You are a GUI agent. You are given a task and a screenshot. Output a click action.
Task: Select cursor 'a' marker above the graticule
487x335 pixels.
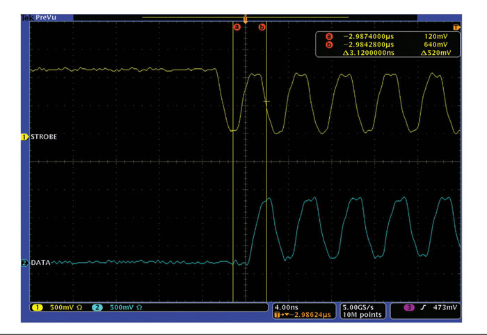[237, 27]
